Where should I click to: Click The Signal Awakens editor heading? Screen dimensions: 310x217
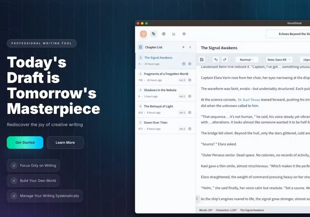coord(219,48)
